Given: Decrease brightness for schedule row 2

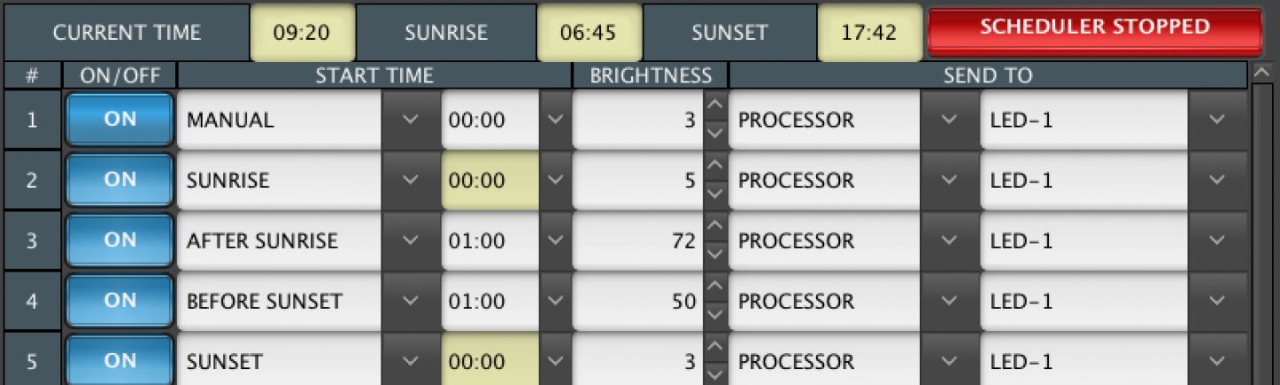Looking at the screenshot, I should pyautogui.click(x=714, y=192).
